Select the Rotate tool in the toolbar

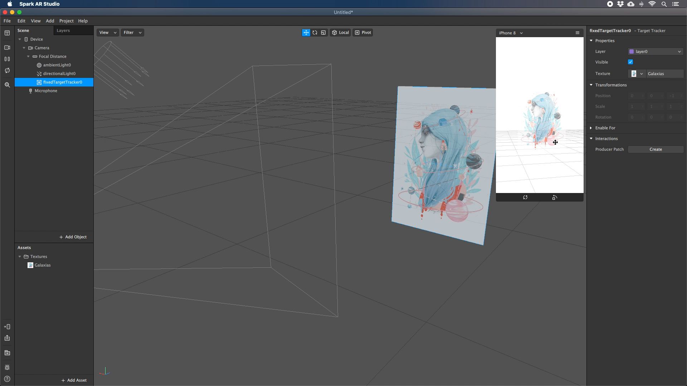[x=315, y=33]
